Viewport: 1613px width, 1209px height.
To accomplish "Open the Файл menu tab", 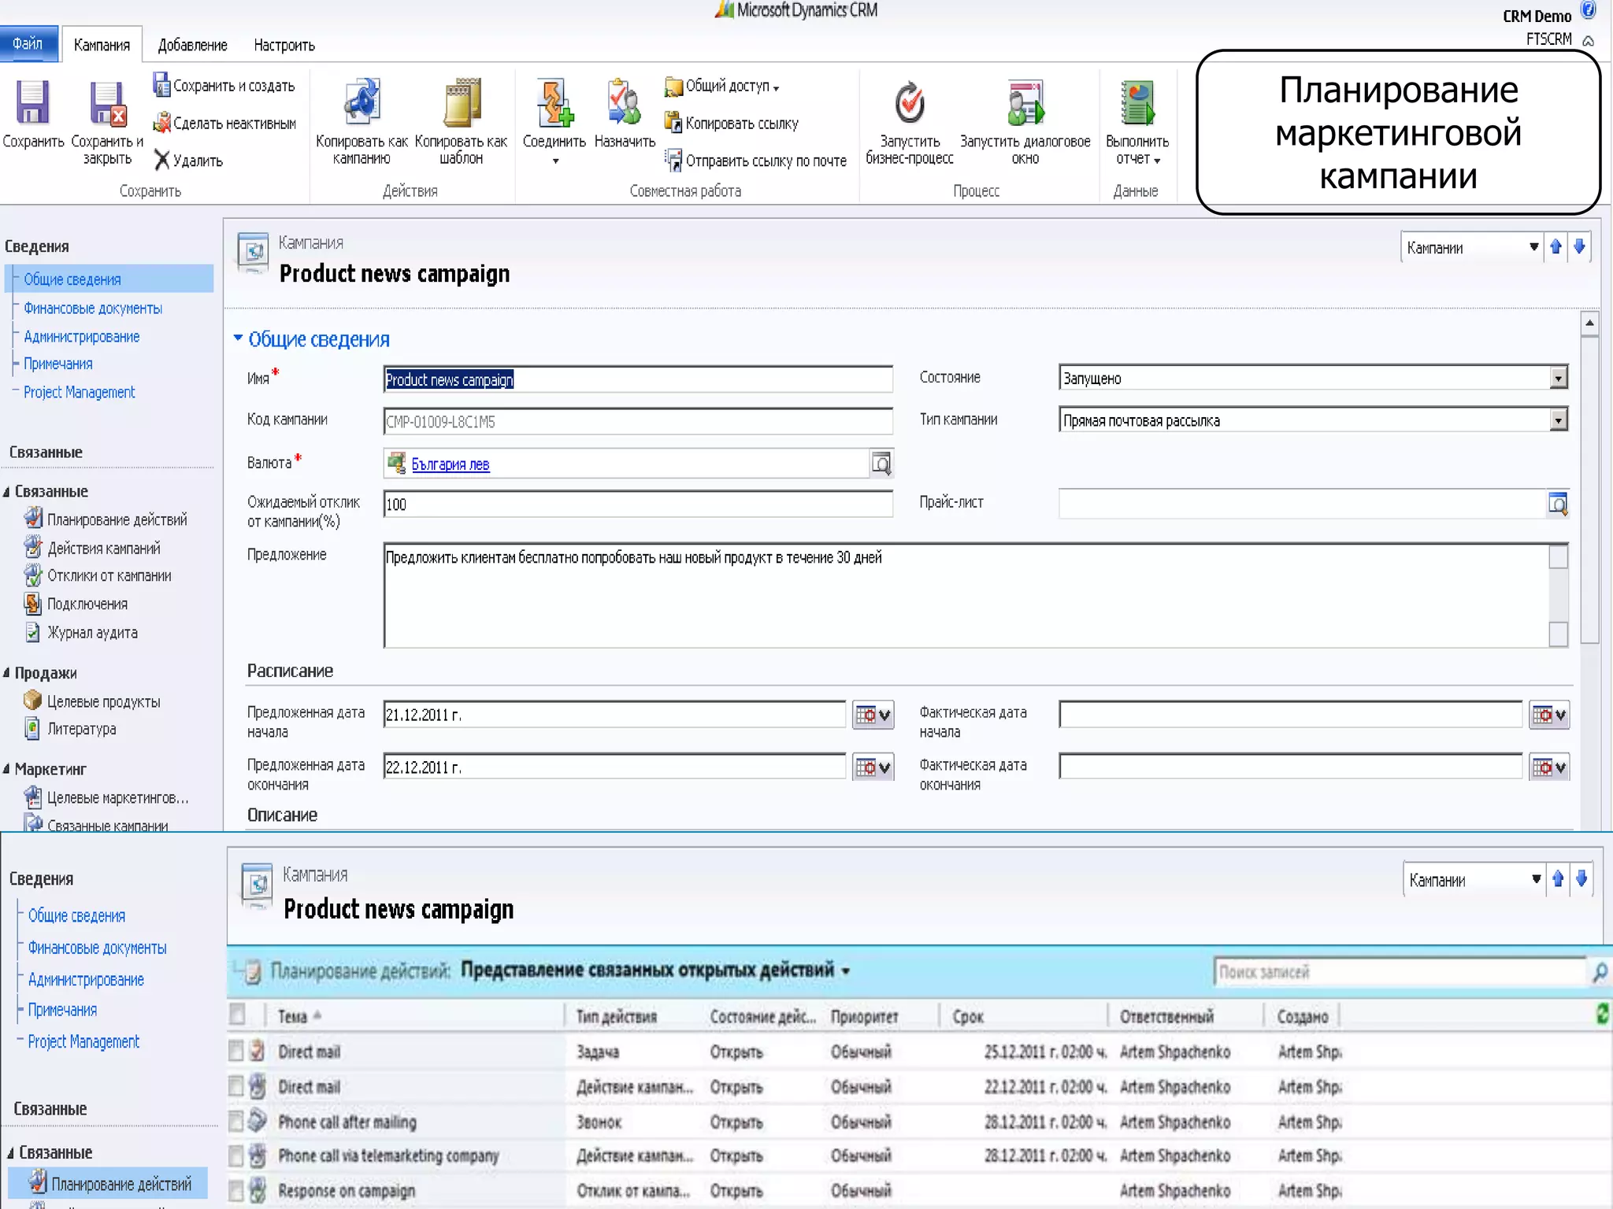I will click(28, 43).
